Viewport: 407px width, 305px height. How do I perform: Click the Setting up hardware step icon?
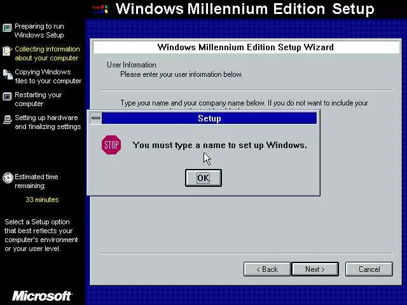7,119
